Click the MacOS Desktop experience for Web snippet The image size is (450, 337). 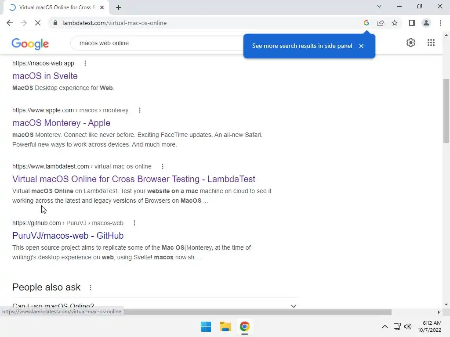point(63,88)
